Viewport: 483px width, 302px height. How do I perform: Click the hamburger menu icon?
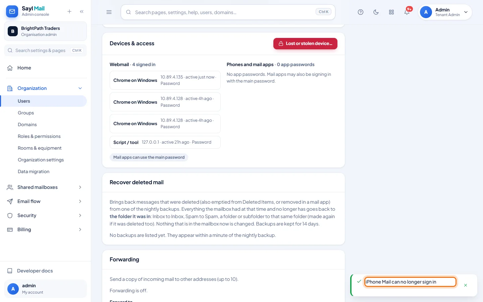109,12
